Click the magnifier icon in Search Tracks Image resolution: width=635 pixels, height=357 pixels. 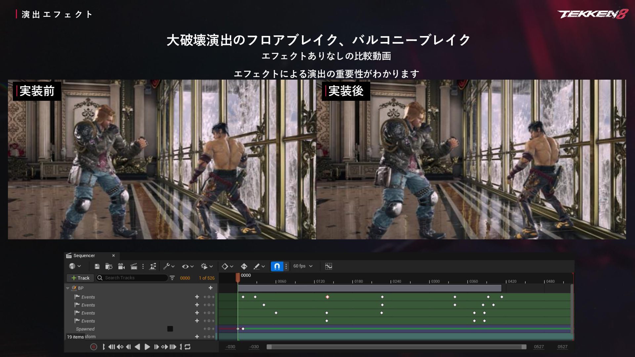coord(100,278)
